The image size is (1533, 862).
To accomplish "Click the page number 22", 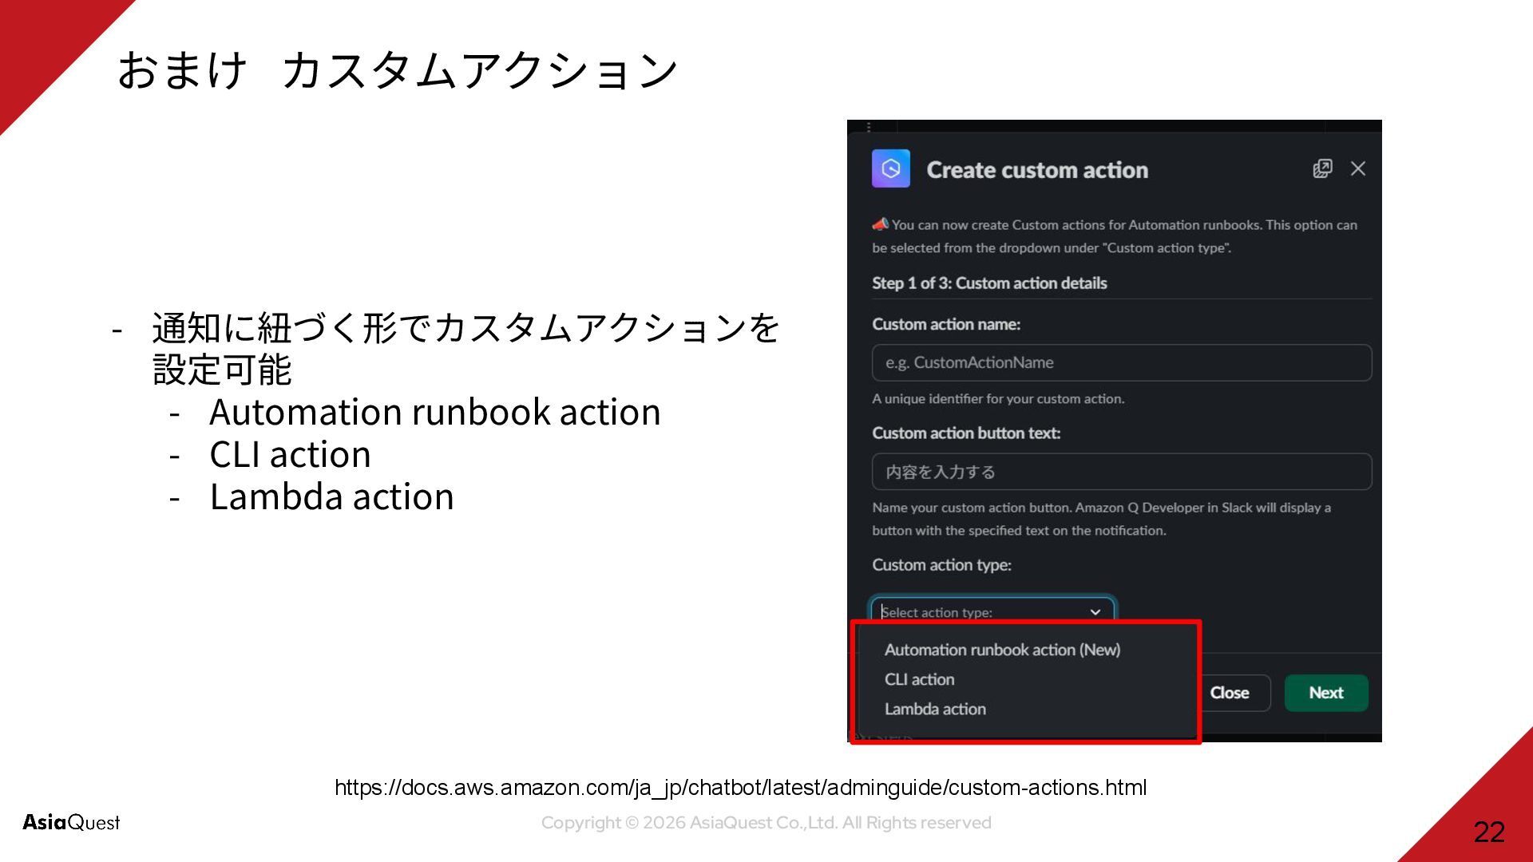I will click(1489, 832).
